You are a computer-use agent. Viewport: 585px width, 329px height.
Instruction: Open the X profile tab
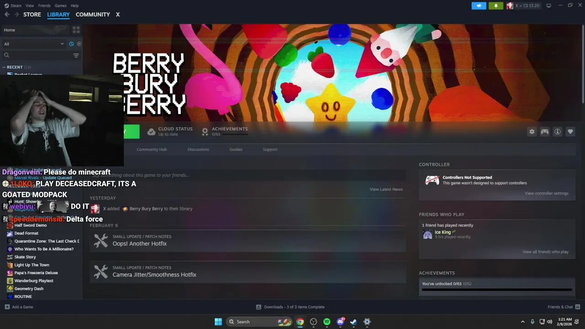pos(117,15)
